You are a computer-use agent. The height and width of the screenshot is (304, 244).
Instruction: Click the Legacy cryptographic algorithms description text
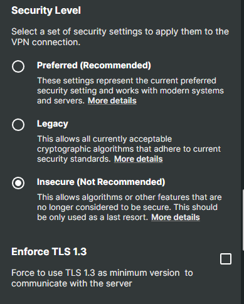129,149
